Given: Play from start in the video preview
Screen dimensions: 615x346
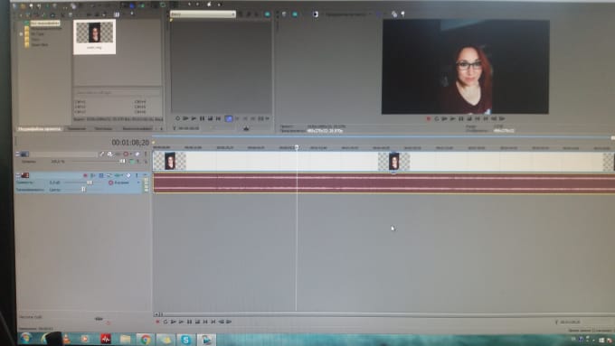Looking at the screenshot, I should click(x=444, y=118).
